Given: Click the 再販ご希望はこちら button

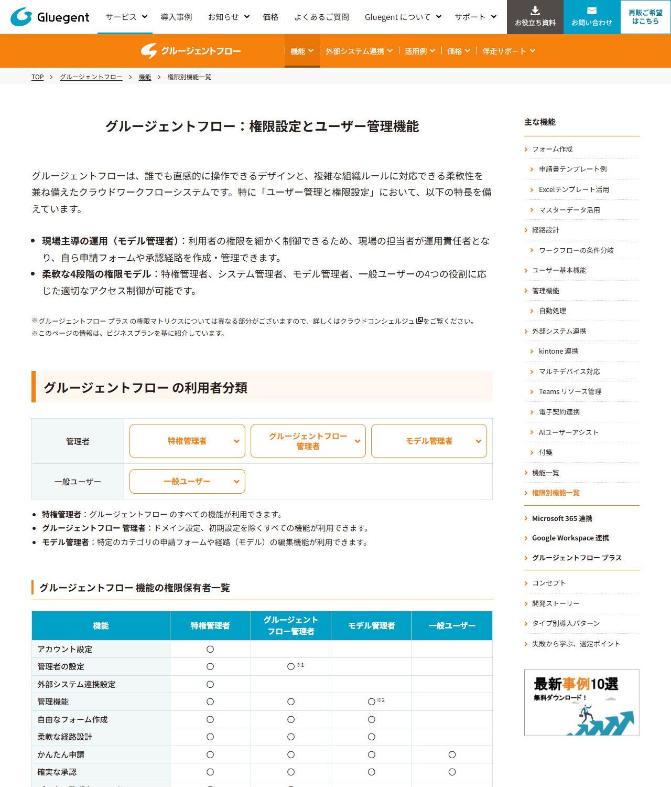Looking at the screenshot, I should [x=646, y=17].
